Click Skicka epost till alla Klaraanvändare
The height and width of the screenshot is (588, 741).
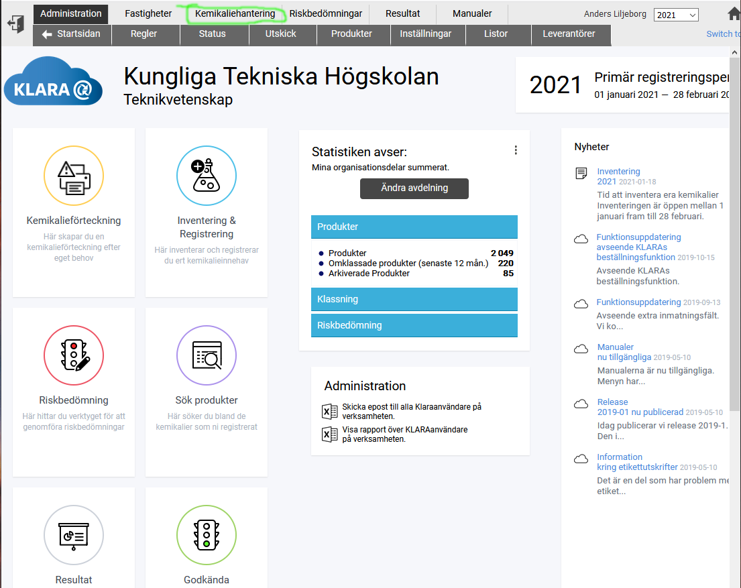click(x=412, y=411)
